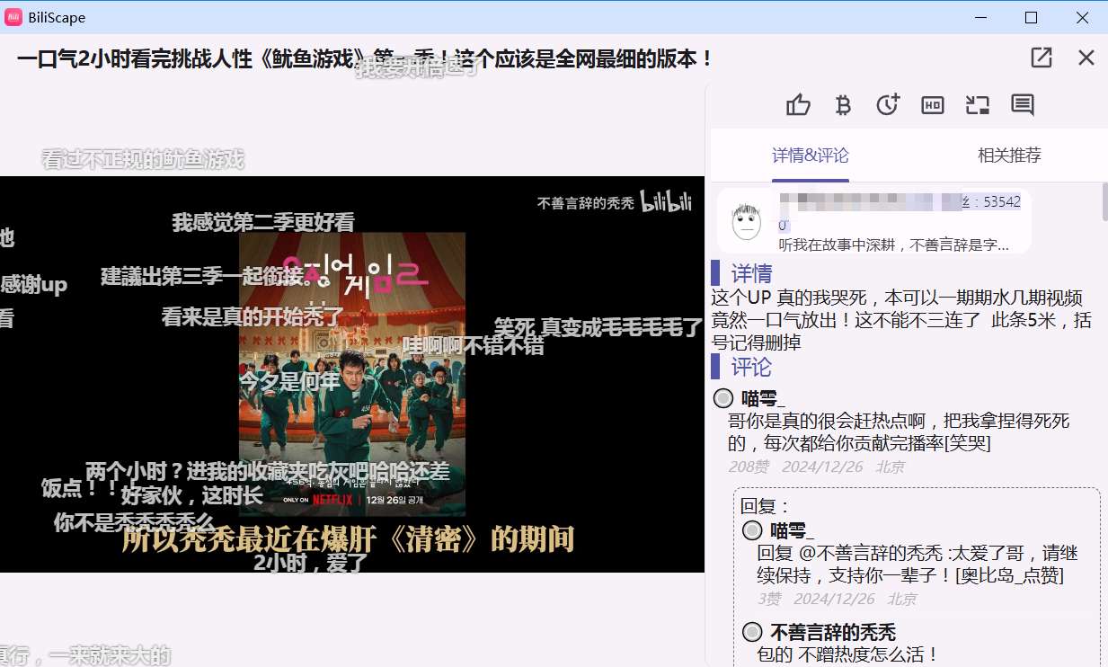This screenshot has width=1108, height=667.
Task: Click username 喵雪_ on the top-level comment
Action: pos(763,398)
